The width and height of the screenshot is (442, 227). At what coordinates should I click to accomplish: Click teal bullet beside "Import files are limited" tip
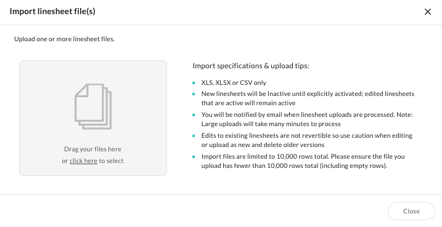click(194, 157)
